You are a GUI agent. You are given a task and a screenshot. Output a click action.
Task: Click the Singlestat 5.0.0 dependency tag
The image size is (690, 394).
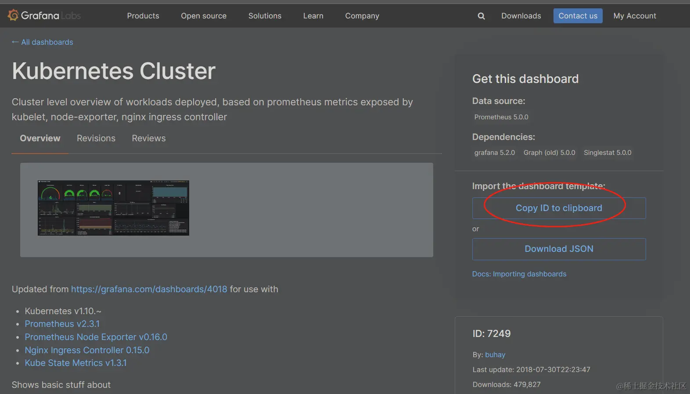click(x=607, y=153)
